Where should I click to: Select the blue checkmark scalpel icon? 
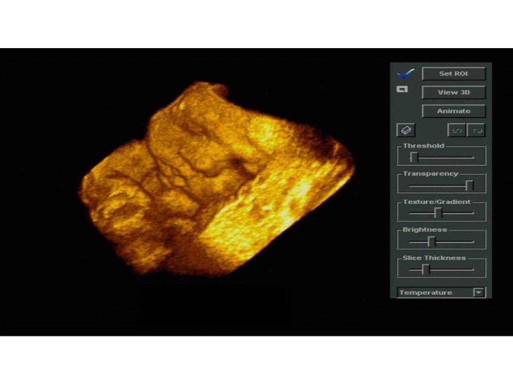tap(406, 73)
